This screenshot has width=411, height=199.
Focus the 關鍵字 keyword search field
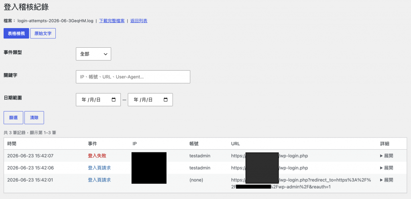tap(133, 77)
